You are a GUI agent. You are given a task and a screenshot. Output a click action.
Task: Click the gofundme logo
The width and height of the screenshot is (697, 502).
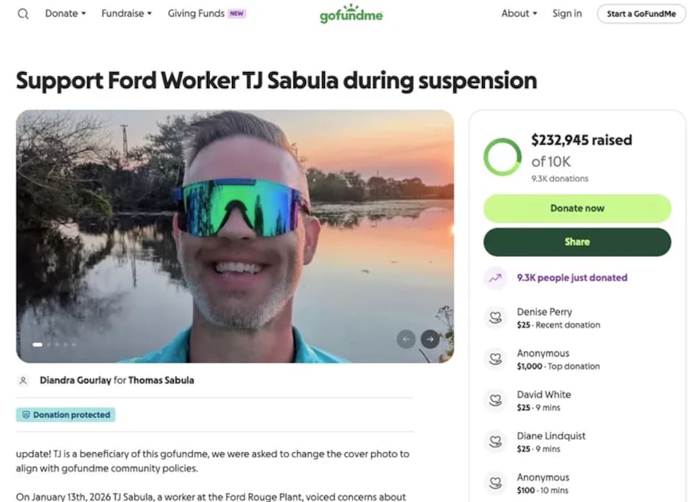[351, 14]
